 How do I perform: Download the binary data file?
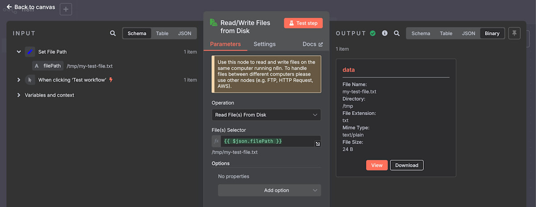click(x=407, y=165)
